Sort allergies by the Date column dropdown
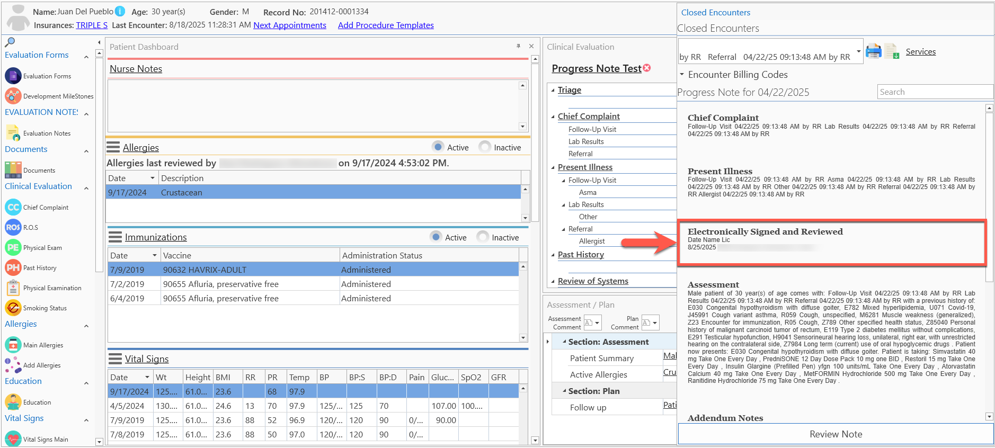This screenshot has height=448, width=995. coord(153,178)
